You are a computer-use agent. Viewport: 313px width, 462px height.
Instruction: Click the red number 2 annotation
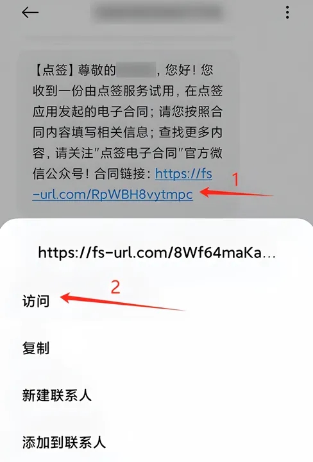[x=115, y=287]
